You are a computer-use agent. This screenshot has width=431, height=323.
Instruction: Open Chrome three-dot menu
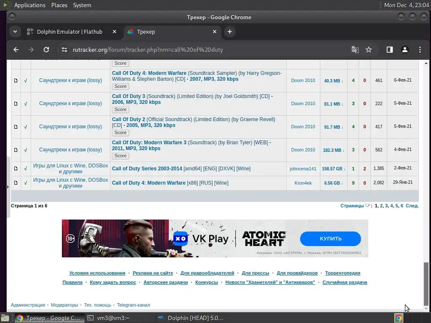point(420,50)
